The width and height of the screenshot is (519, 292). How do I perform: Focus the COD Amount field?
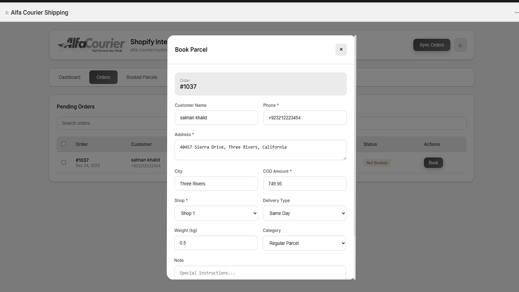pos(304,184)
